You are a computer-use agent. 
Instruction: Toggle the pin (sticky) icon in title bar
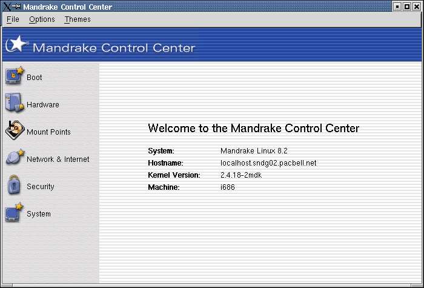point(17,6)
